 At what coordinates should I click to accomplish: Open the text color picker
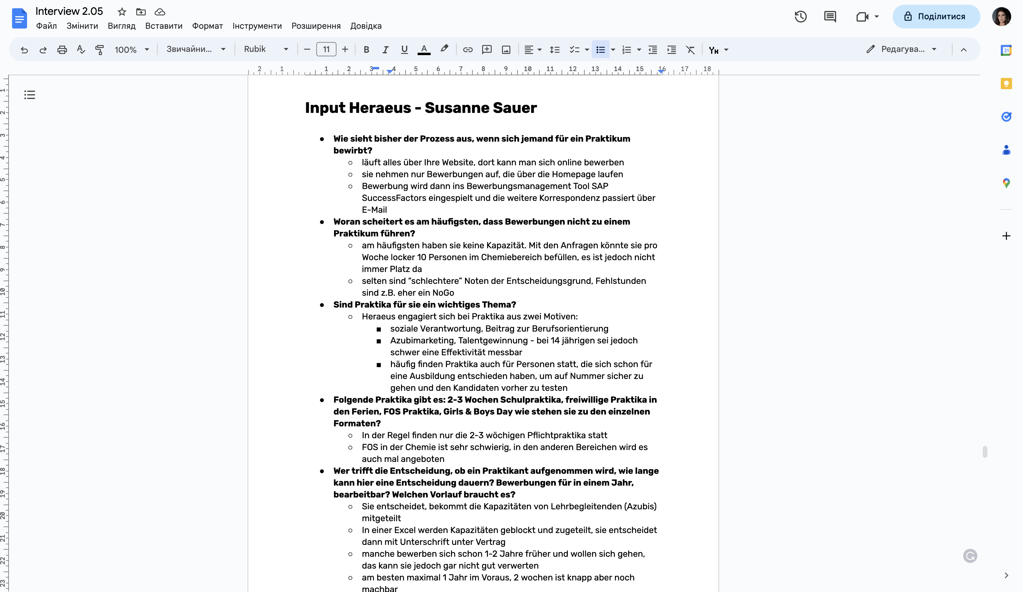click(424, 49)
